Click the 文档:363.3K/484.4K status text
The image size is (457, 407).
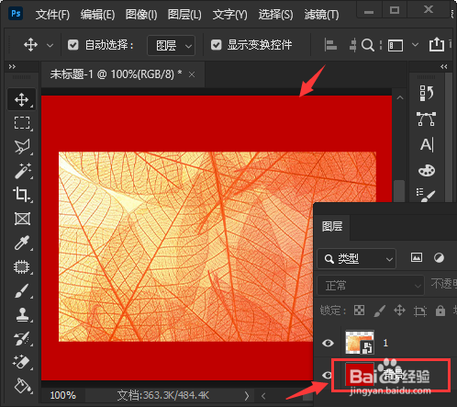click(163, 395)
